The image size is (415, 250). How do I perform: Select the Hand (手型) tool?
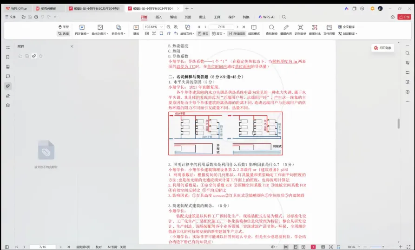coord(64,27)
